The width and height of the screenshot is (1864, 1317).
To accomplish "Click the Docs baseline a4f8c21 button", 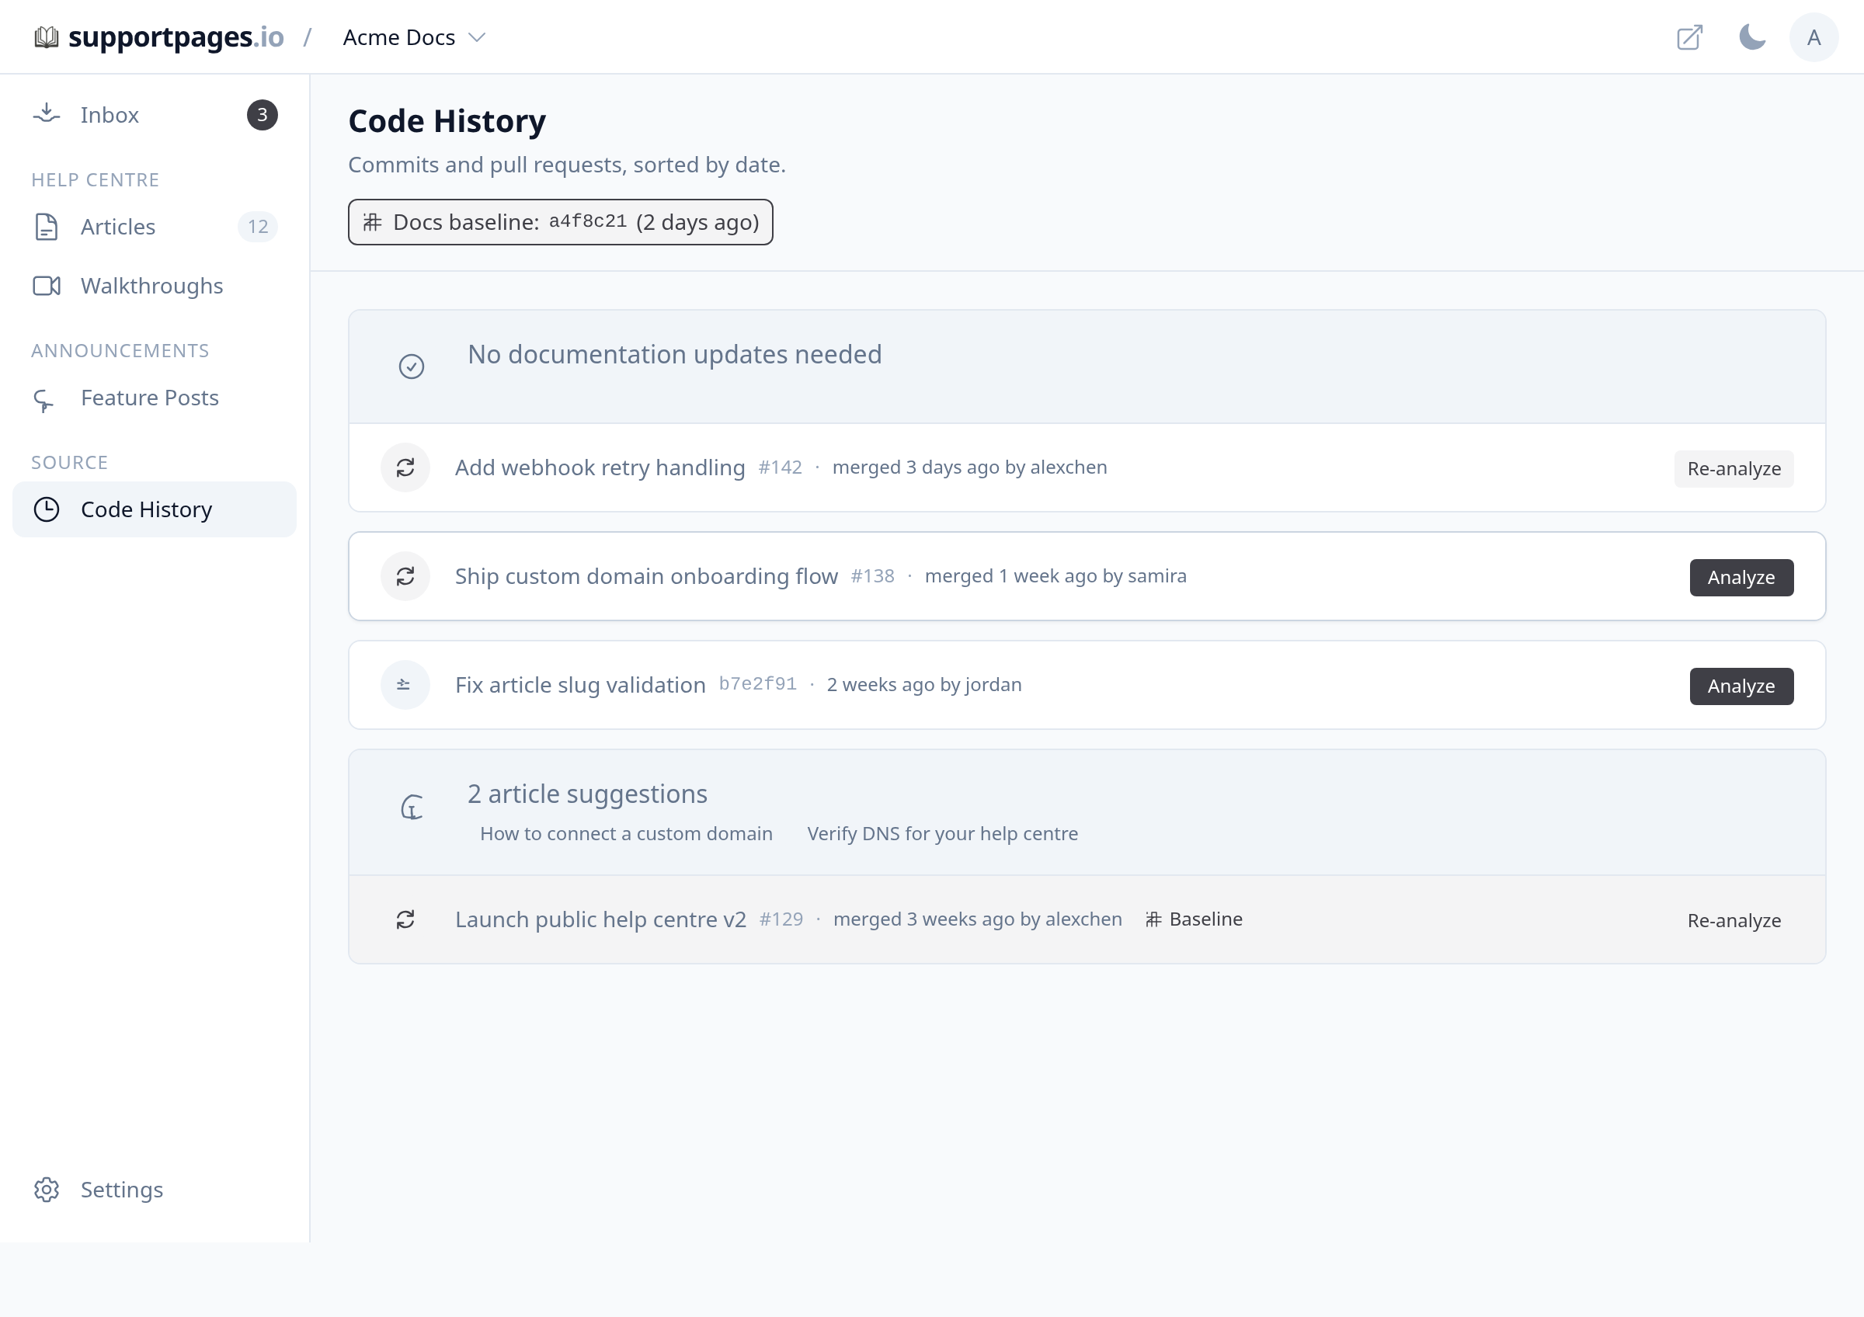I will (x=560, y=222).
